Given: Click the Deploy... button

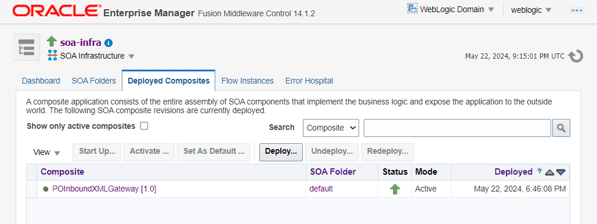Looking at the screenshot, I should [281, 152].
